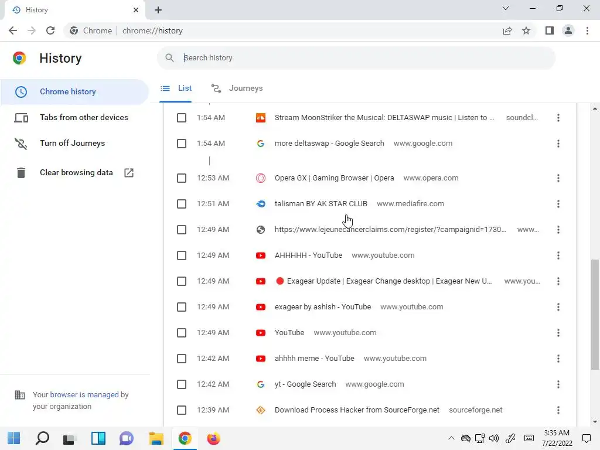Viewport: 600px width, 450px height.
Task: Check the AHHHHH - YouTube checkbox
Action: click(182, 255)
